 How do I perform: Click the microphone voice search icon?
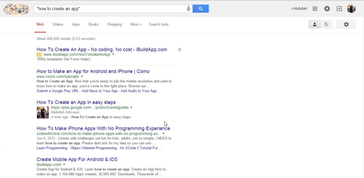point(188,9)
